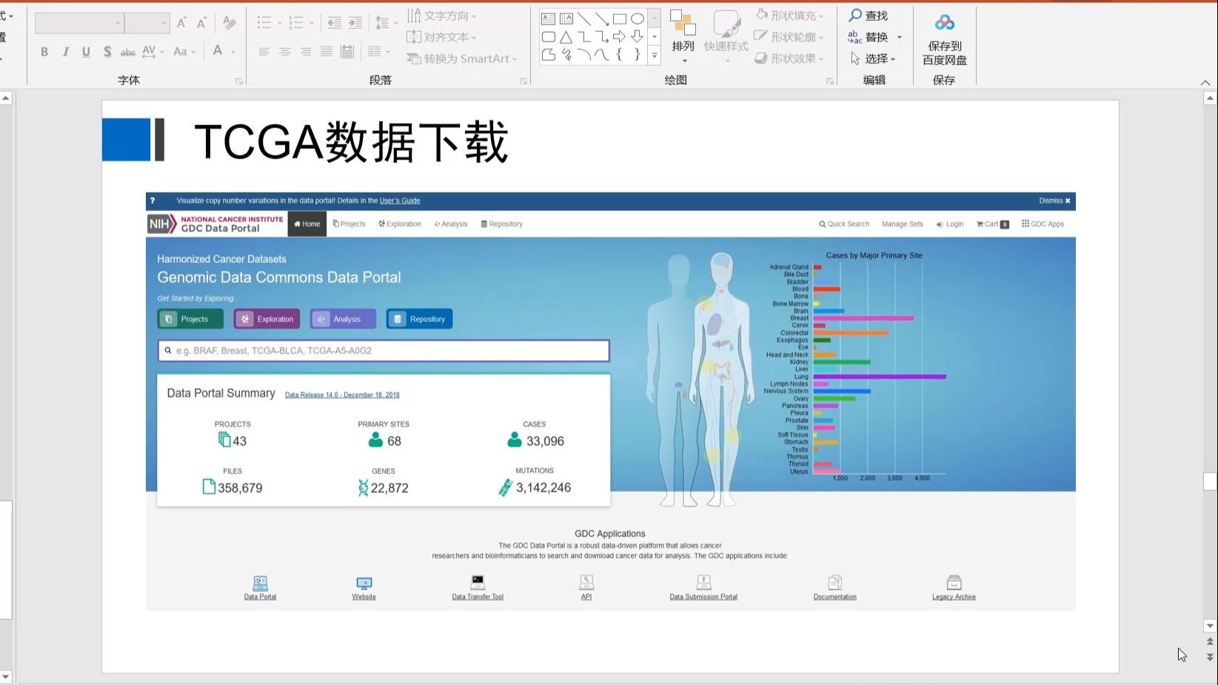
Task: Open the Shape Outline (形状轮廓) menu
Action: tap(790, 37)
